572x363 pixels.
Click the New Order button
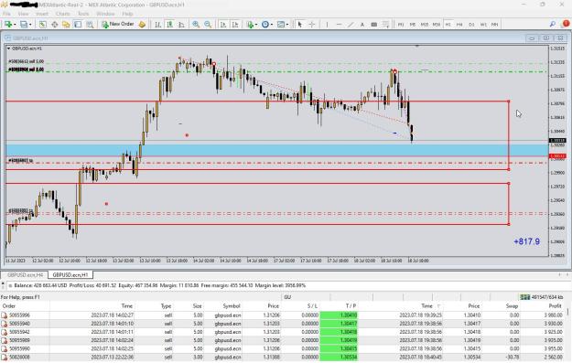[x=118, y=25]
